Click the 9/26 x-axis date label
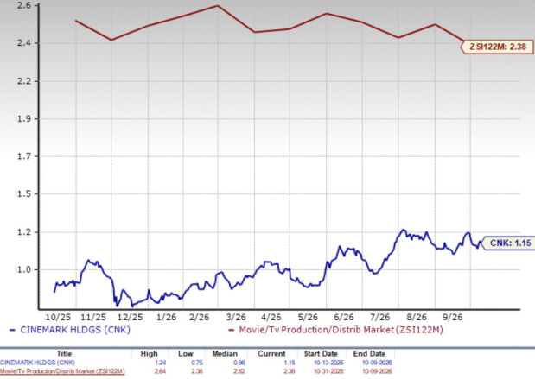The image size is (535, 379). (452, 317)
